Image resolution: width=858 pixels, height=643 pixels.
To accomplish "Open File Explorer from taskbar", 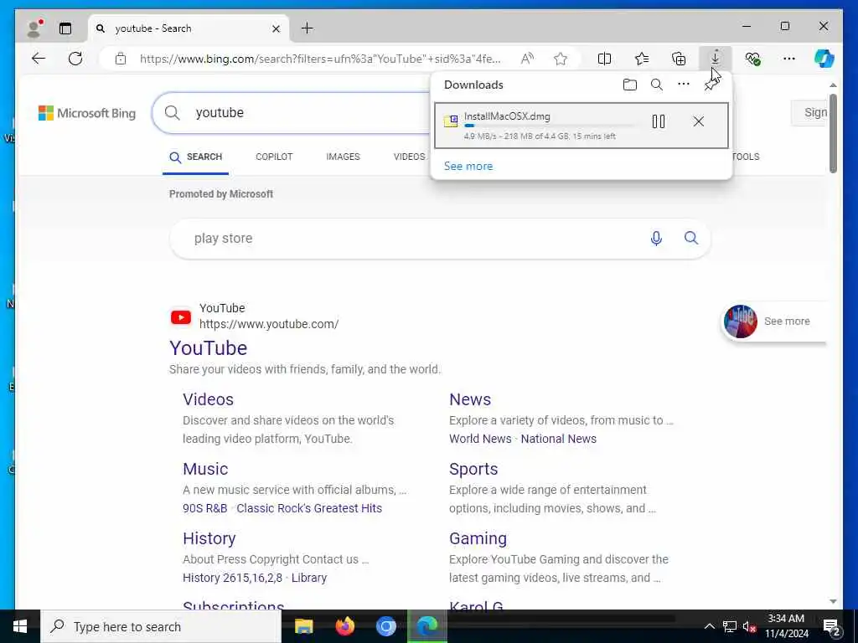I will (x=303, y=626).
